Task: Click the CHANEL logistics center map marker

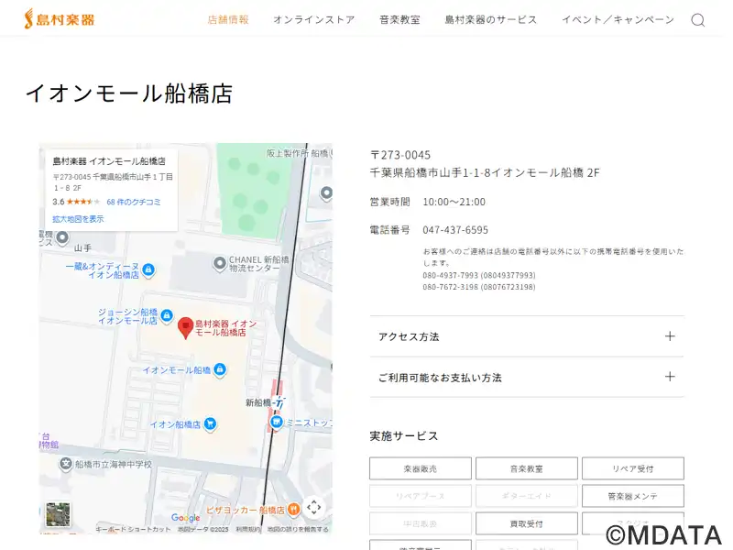Action: click(219, 264)
